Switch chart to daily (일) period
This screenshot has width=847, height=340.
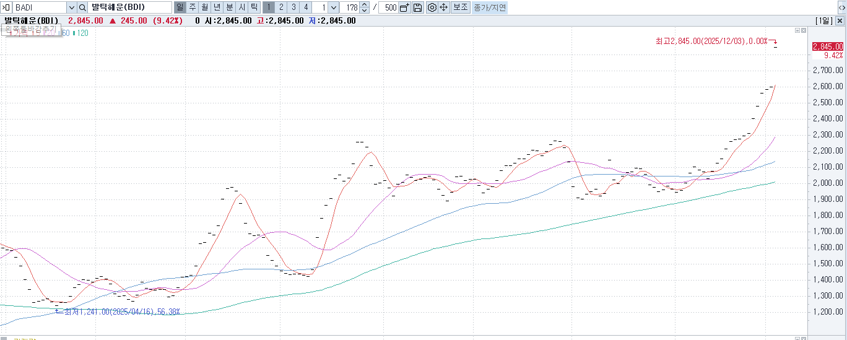(x=180, y=7)
